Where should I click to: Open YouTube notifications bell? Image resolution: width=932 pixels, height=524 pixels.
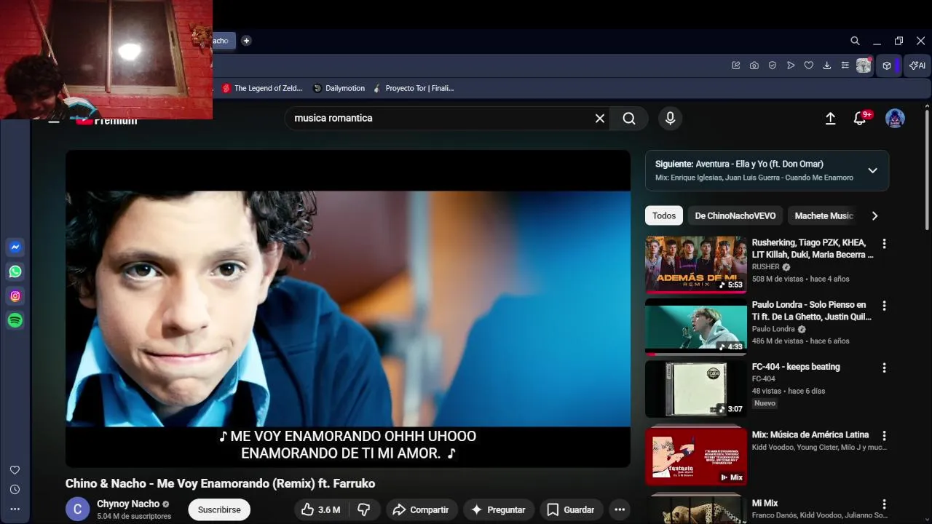coord(860,119)
